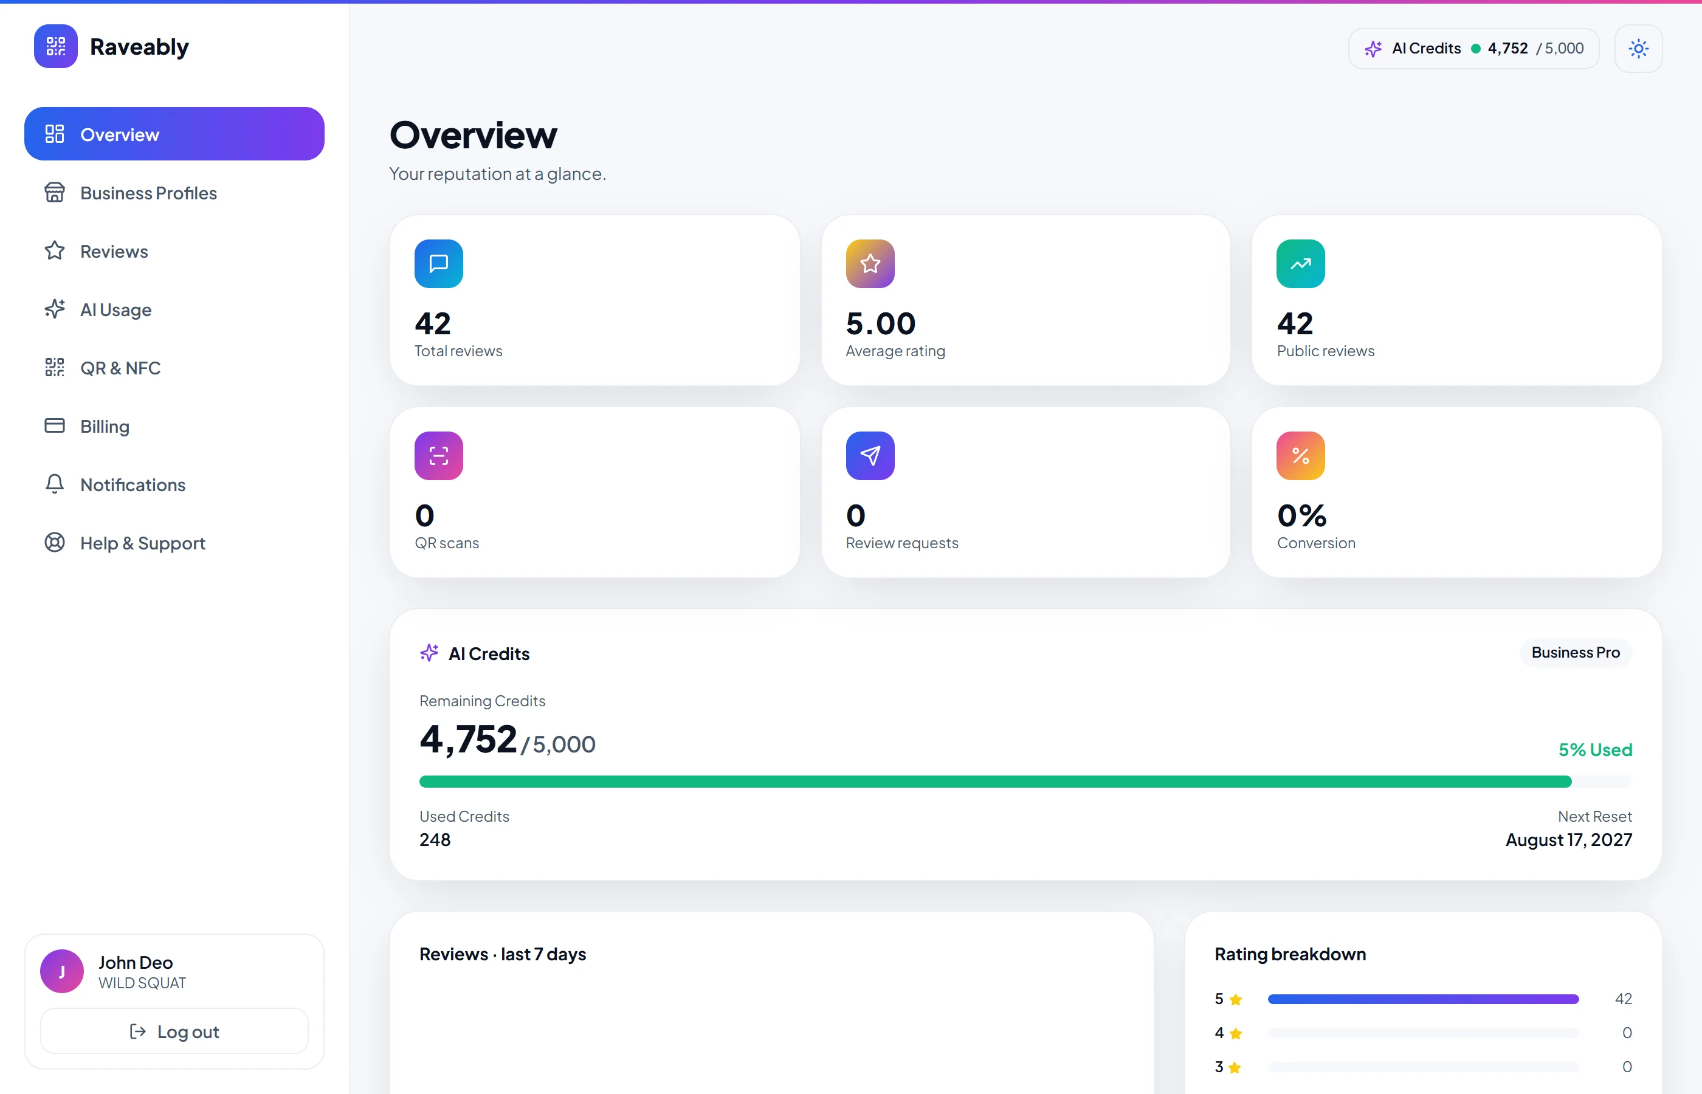This screenshot has height=1094, width=1702.
Task: Click the storefront icon beside Business Profiles
Action: pyautogui.click(x=55, y=192)
